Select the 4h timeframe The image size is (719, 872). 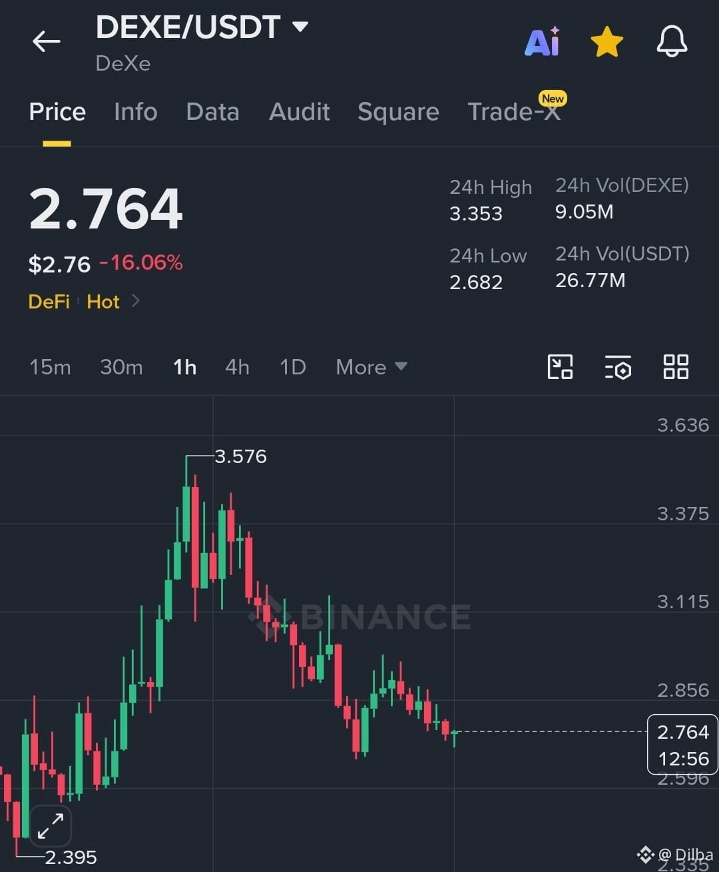click(x=237, y=367)
